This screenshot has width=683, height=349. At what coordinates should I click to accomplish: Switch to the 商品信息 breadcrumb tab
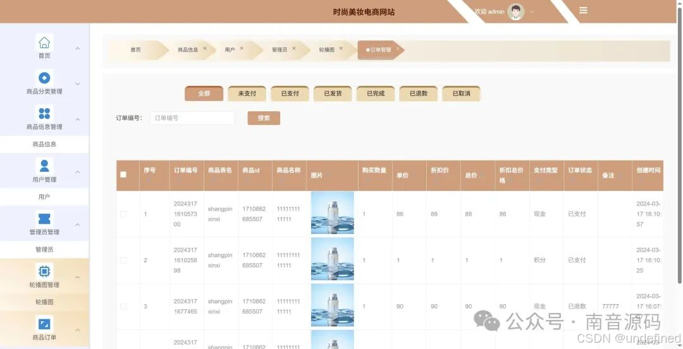[x=188, y=50]
